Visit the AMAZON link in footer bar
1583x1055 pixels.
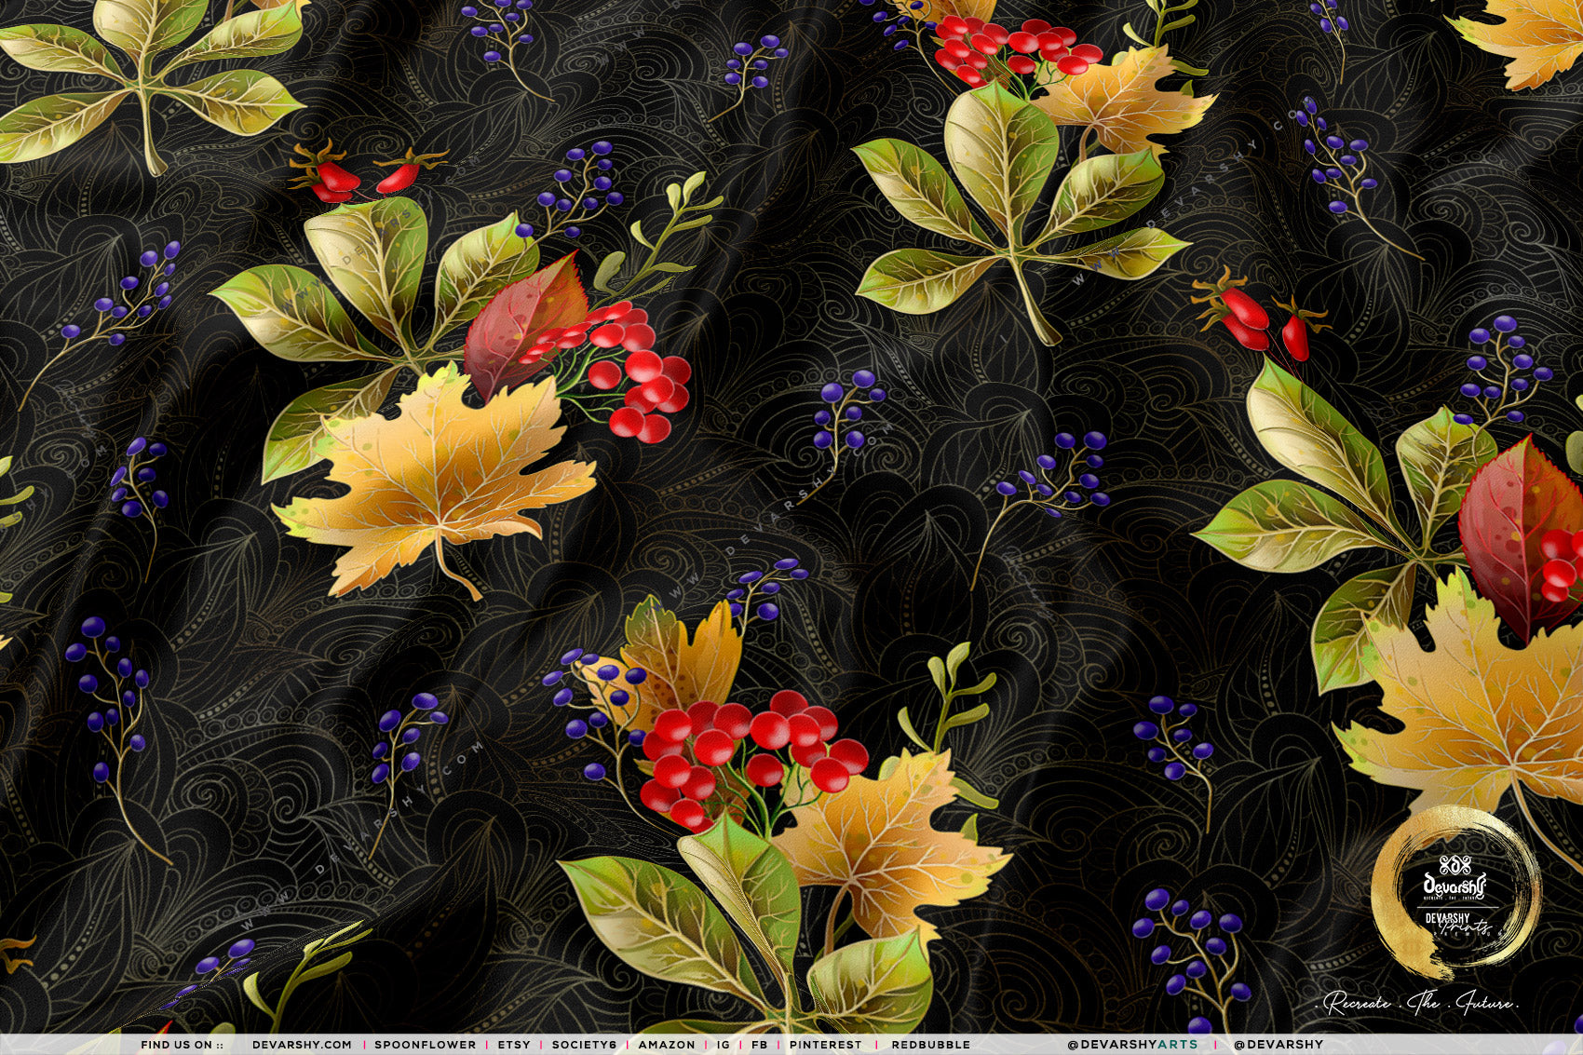(x=667, y=1045)
